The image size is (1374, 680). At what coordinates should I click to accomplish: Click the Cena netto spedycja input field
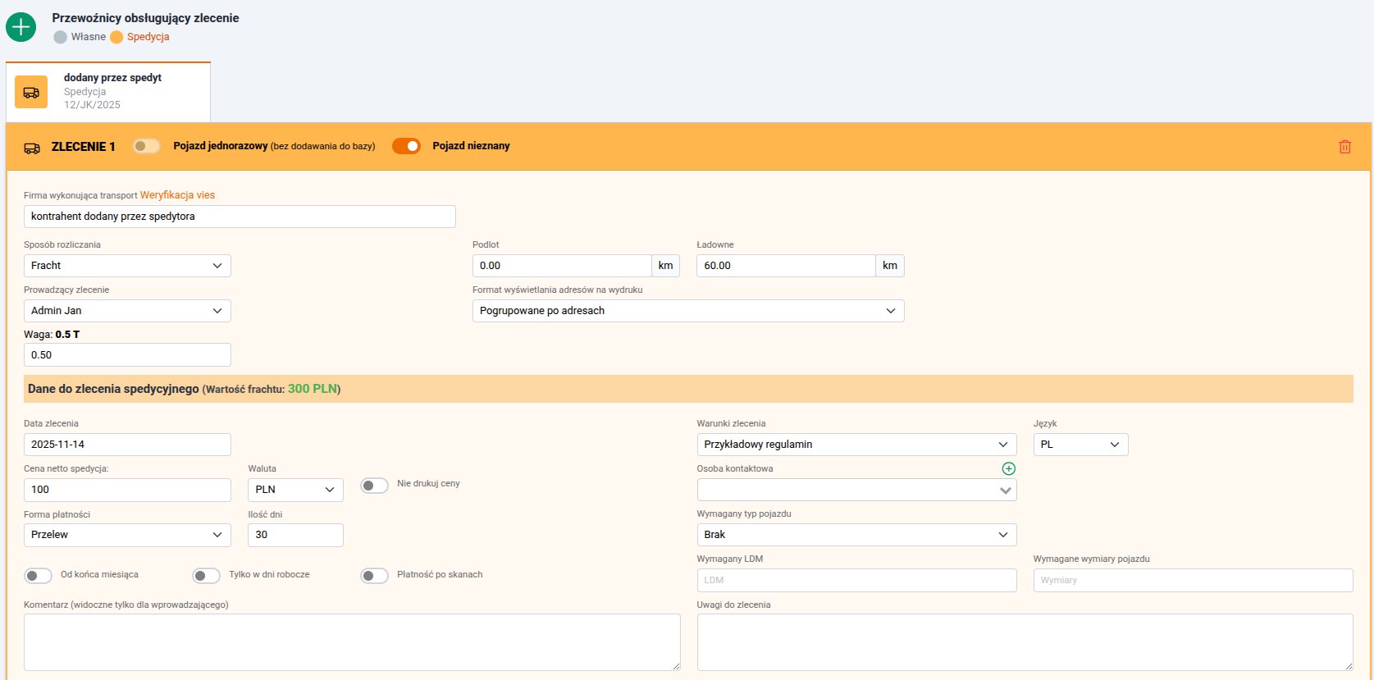tap(127, 490)
